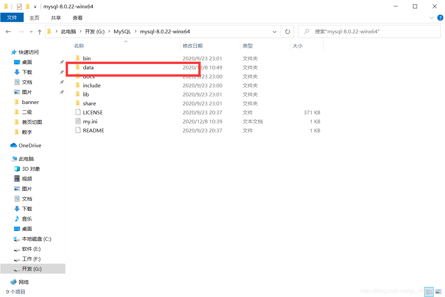
Task: Select the include folder icon
Action: click(x=78, y=85)
